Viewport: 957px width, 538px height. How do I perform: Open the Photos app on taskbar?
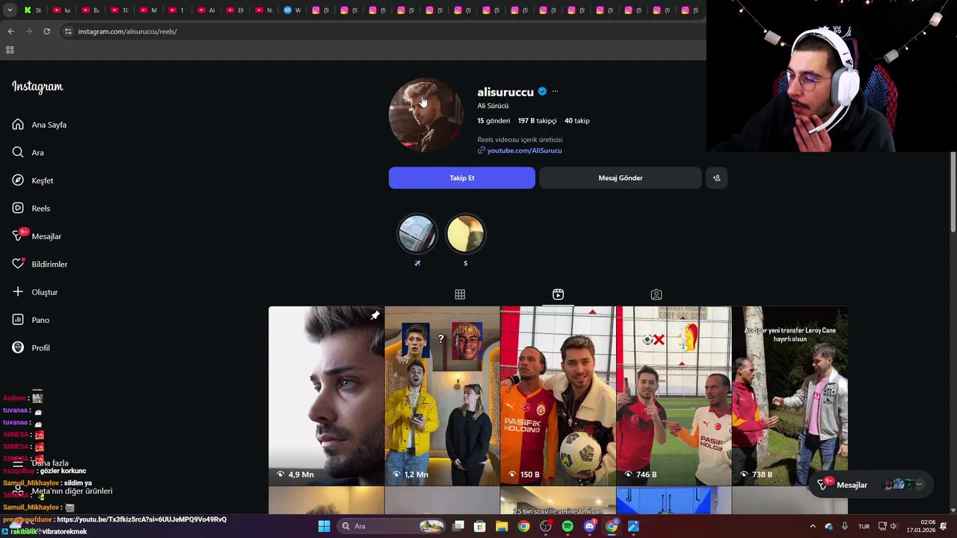(x=633, y=526)
